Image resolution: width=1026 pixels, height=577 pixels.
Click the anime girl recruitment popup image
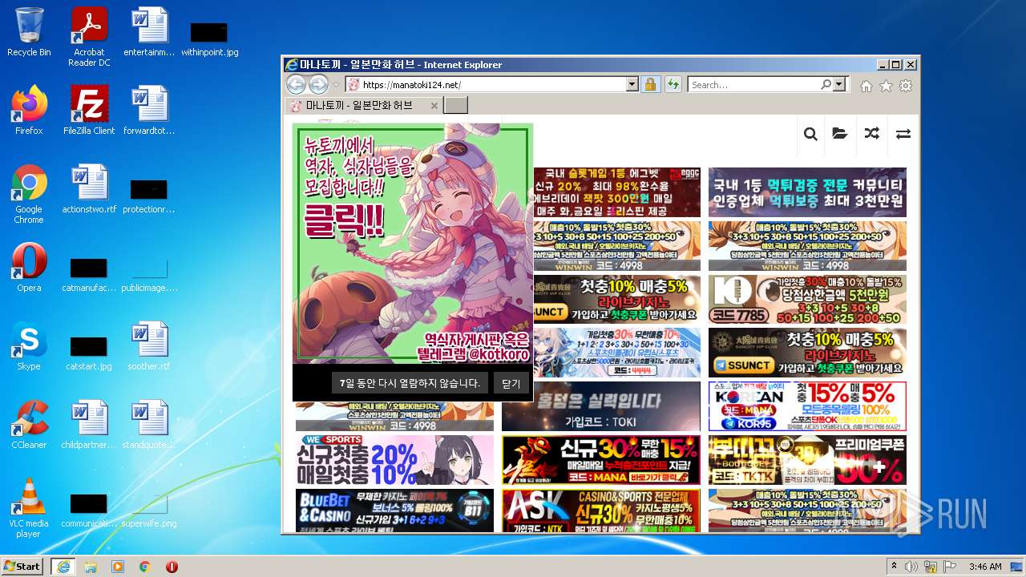pyautogui.click(x=413, y=244)
